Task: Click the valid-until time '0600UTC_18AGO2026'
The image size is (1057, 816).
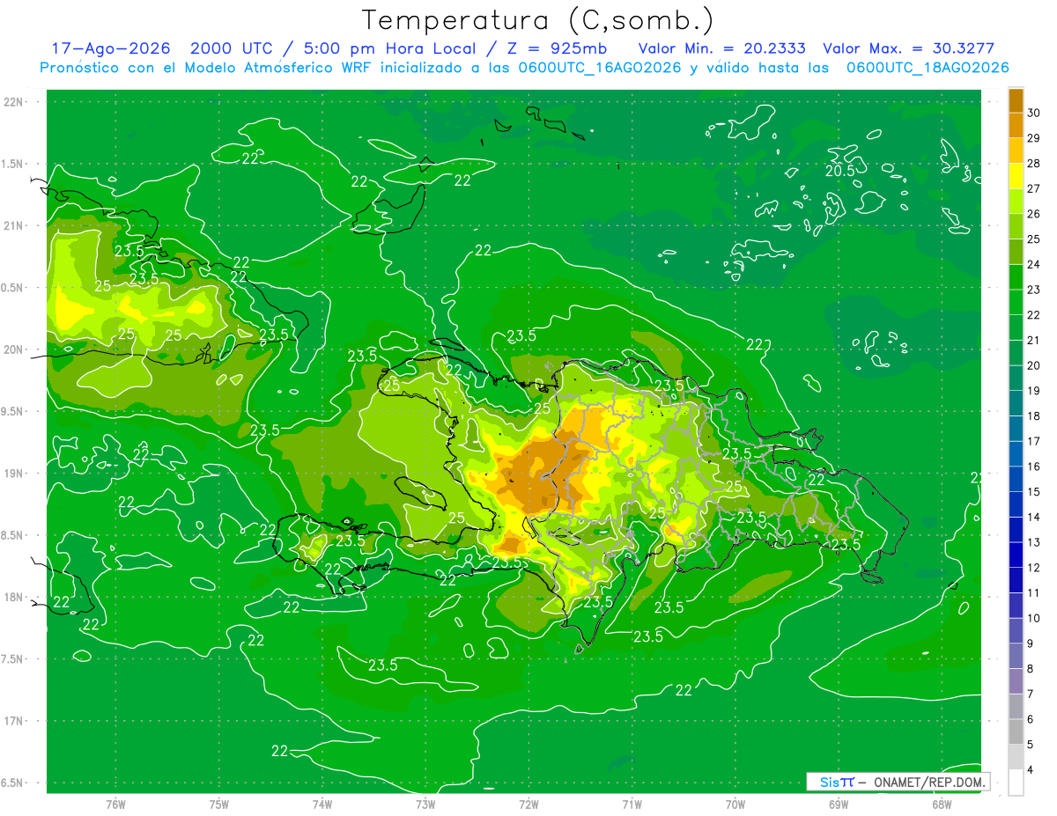Action: (928, 68)
